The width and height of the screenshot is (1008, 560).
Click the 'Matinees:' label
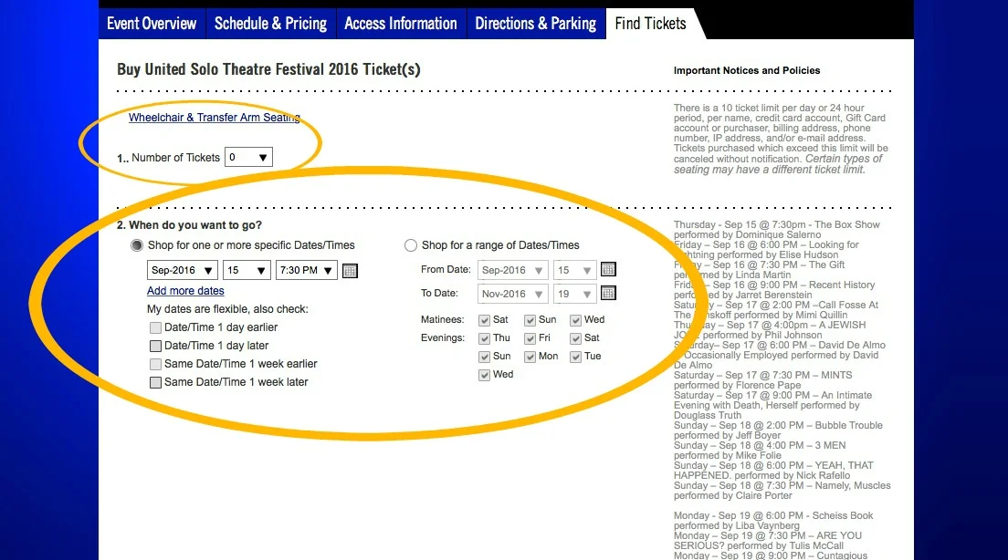pyautogui.click(x=442, y=320)
